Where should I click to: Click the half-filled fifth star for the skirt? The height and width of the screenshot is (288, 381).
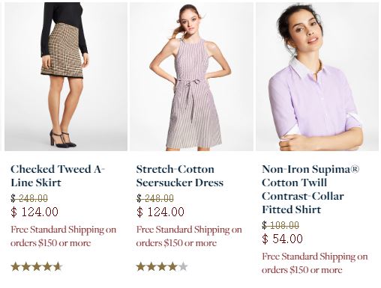[x=58, y=267]
